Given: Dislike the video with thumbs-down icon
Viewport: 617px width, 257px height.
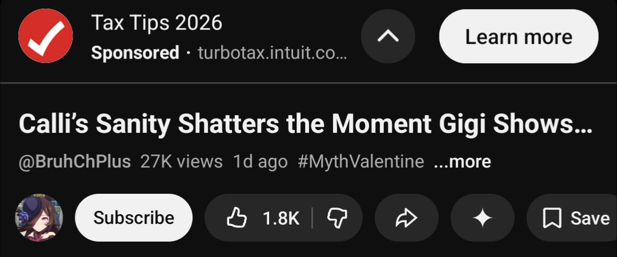Looking at the screenshot, I should click(x=336, y=218).
